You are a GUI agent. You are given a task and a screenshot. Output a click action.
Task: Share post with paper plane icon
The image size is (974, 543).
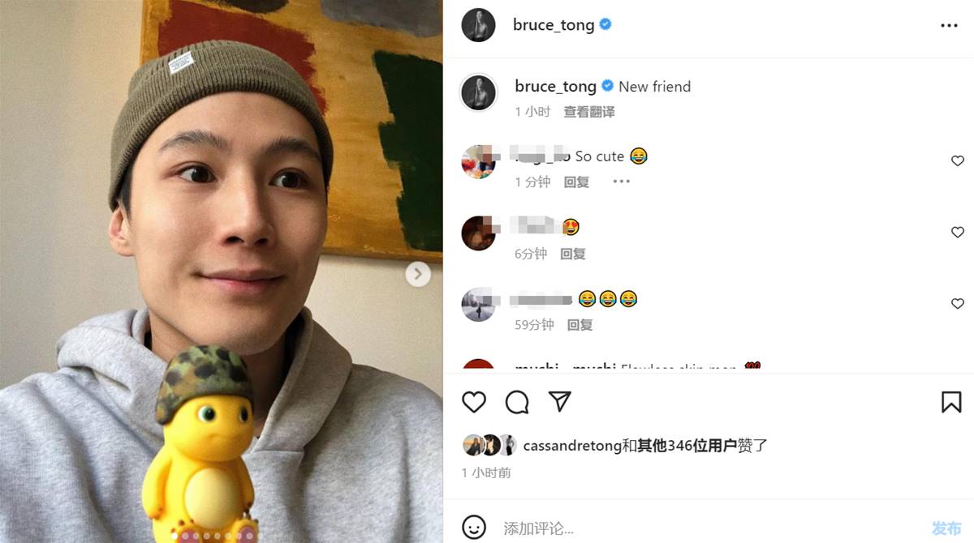(x=559, y=401)
